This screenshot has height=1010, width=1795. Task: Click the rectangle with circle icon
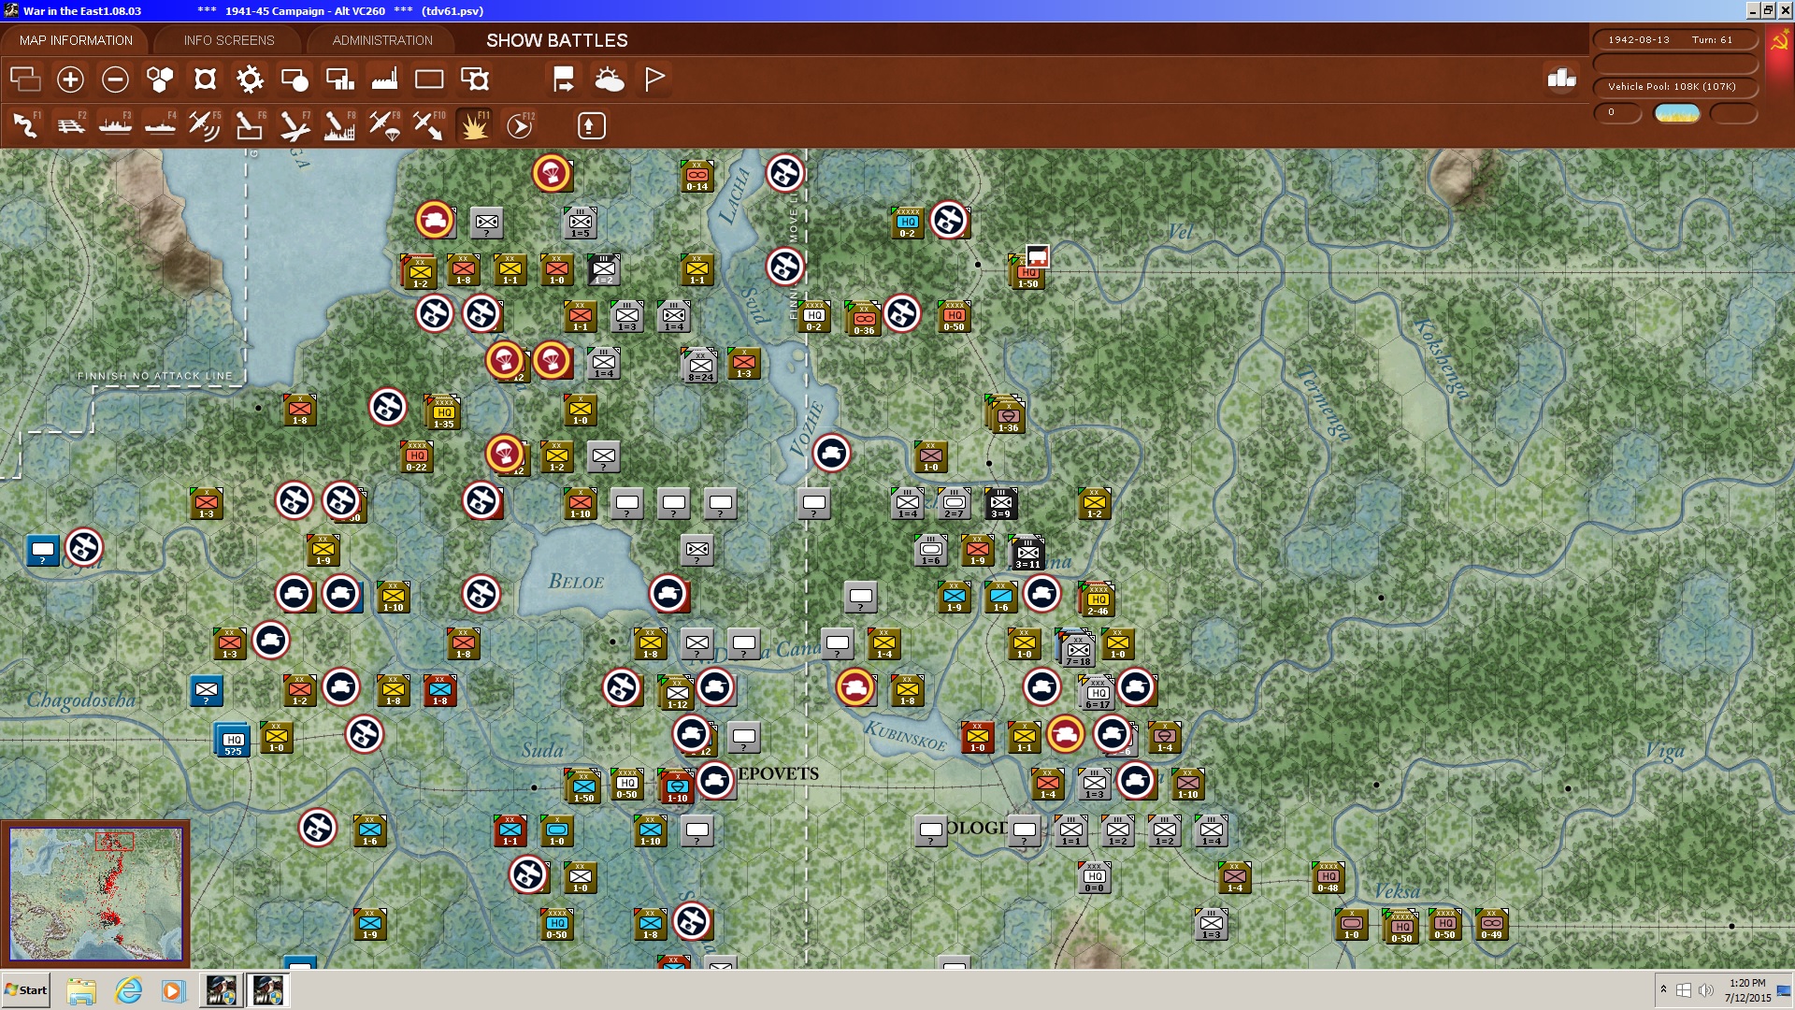coord(294,79)
